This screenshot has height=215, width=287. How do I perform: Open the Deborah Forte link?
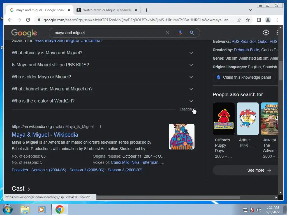coord(246,50)
